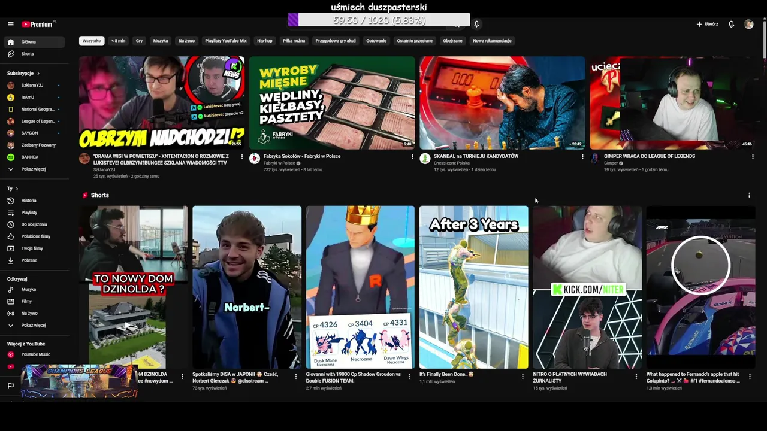Select Nowe rekomendacje chip
The height and width of the screenshot is (431, 767).
pyautogui.click(x=492, y=41)
